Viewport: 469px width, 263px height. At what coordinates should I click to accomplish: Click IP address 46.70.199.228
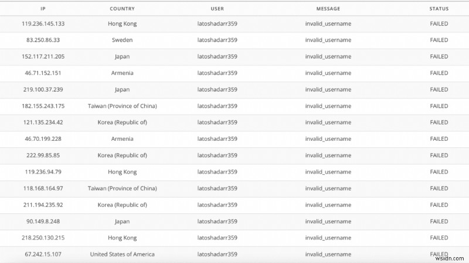click(x=43, y=139)
